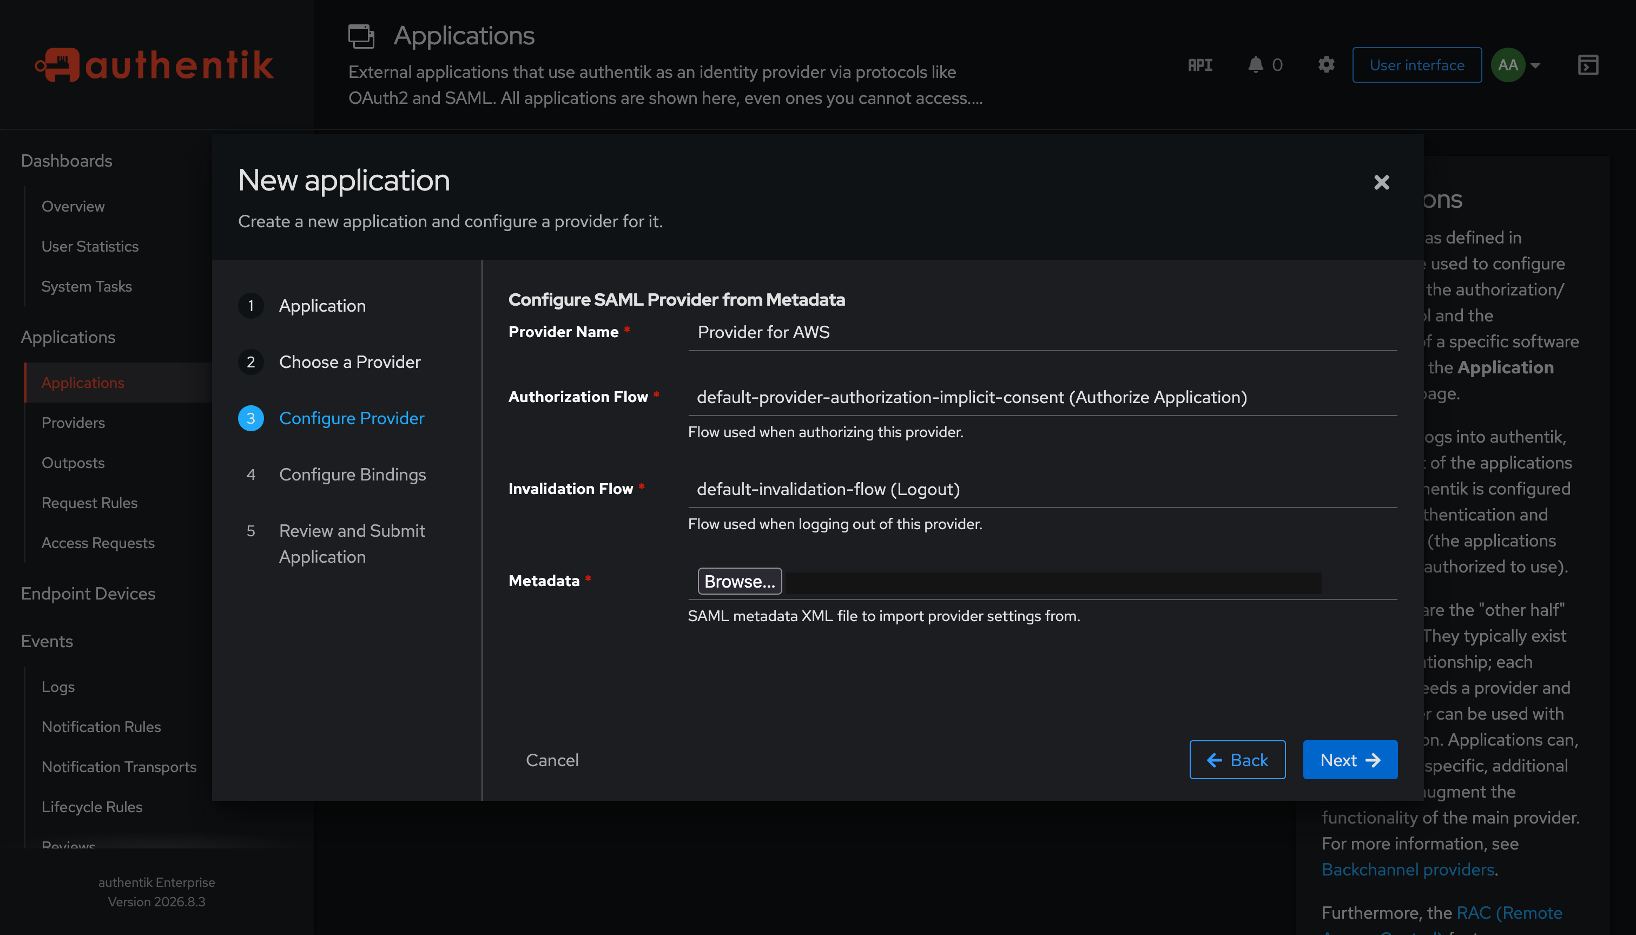This screenshot has height=935, width=1636.
Task: Open the API browser icon
Action: click(1199, 65)
